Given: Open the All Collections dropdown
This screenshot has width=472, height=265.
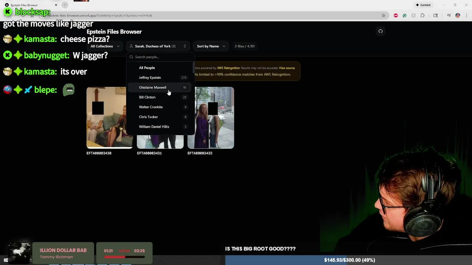Looking at the screenshot, I should tap(105, 46).
